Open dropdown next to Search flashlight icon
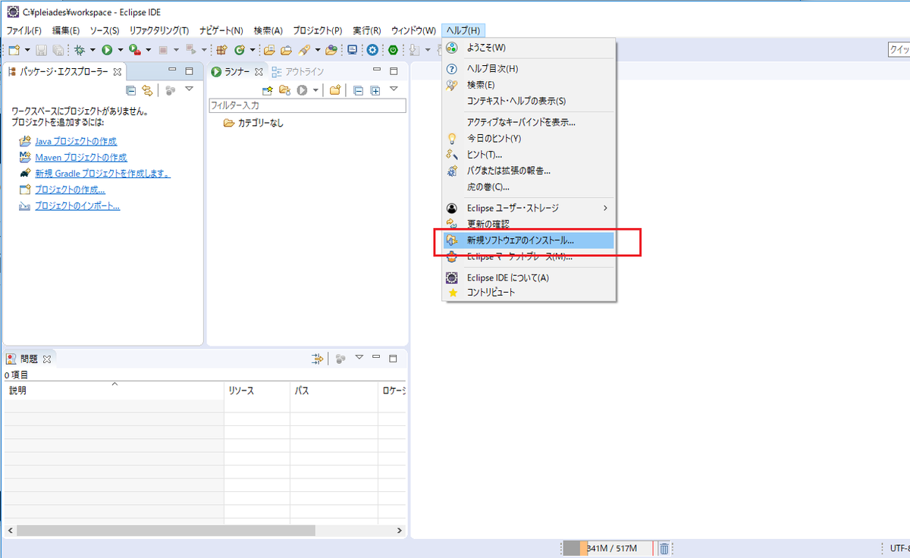The image size is (910, 558). point(318,50)
